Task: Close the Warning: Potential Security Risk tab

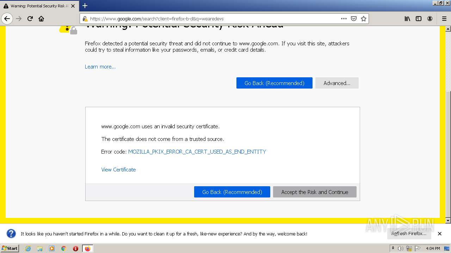Action: [x=73, y=6]
